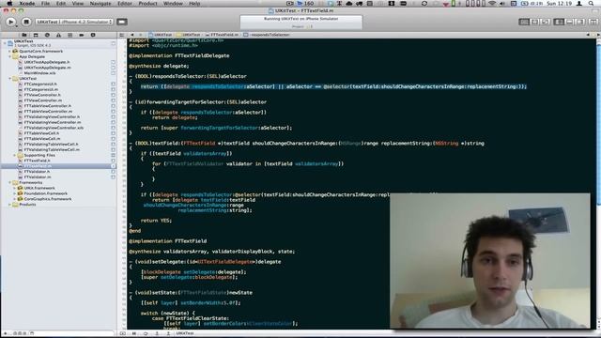Select the Version editor button
Image resolution: width=601 pixels, height=338 pixels.
(545, 22)
